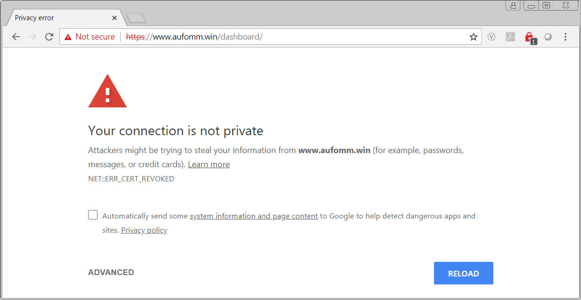
Task: Close the Privacy error tab
Action: tap(115, 18)
